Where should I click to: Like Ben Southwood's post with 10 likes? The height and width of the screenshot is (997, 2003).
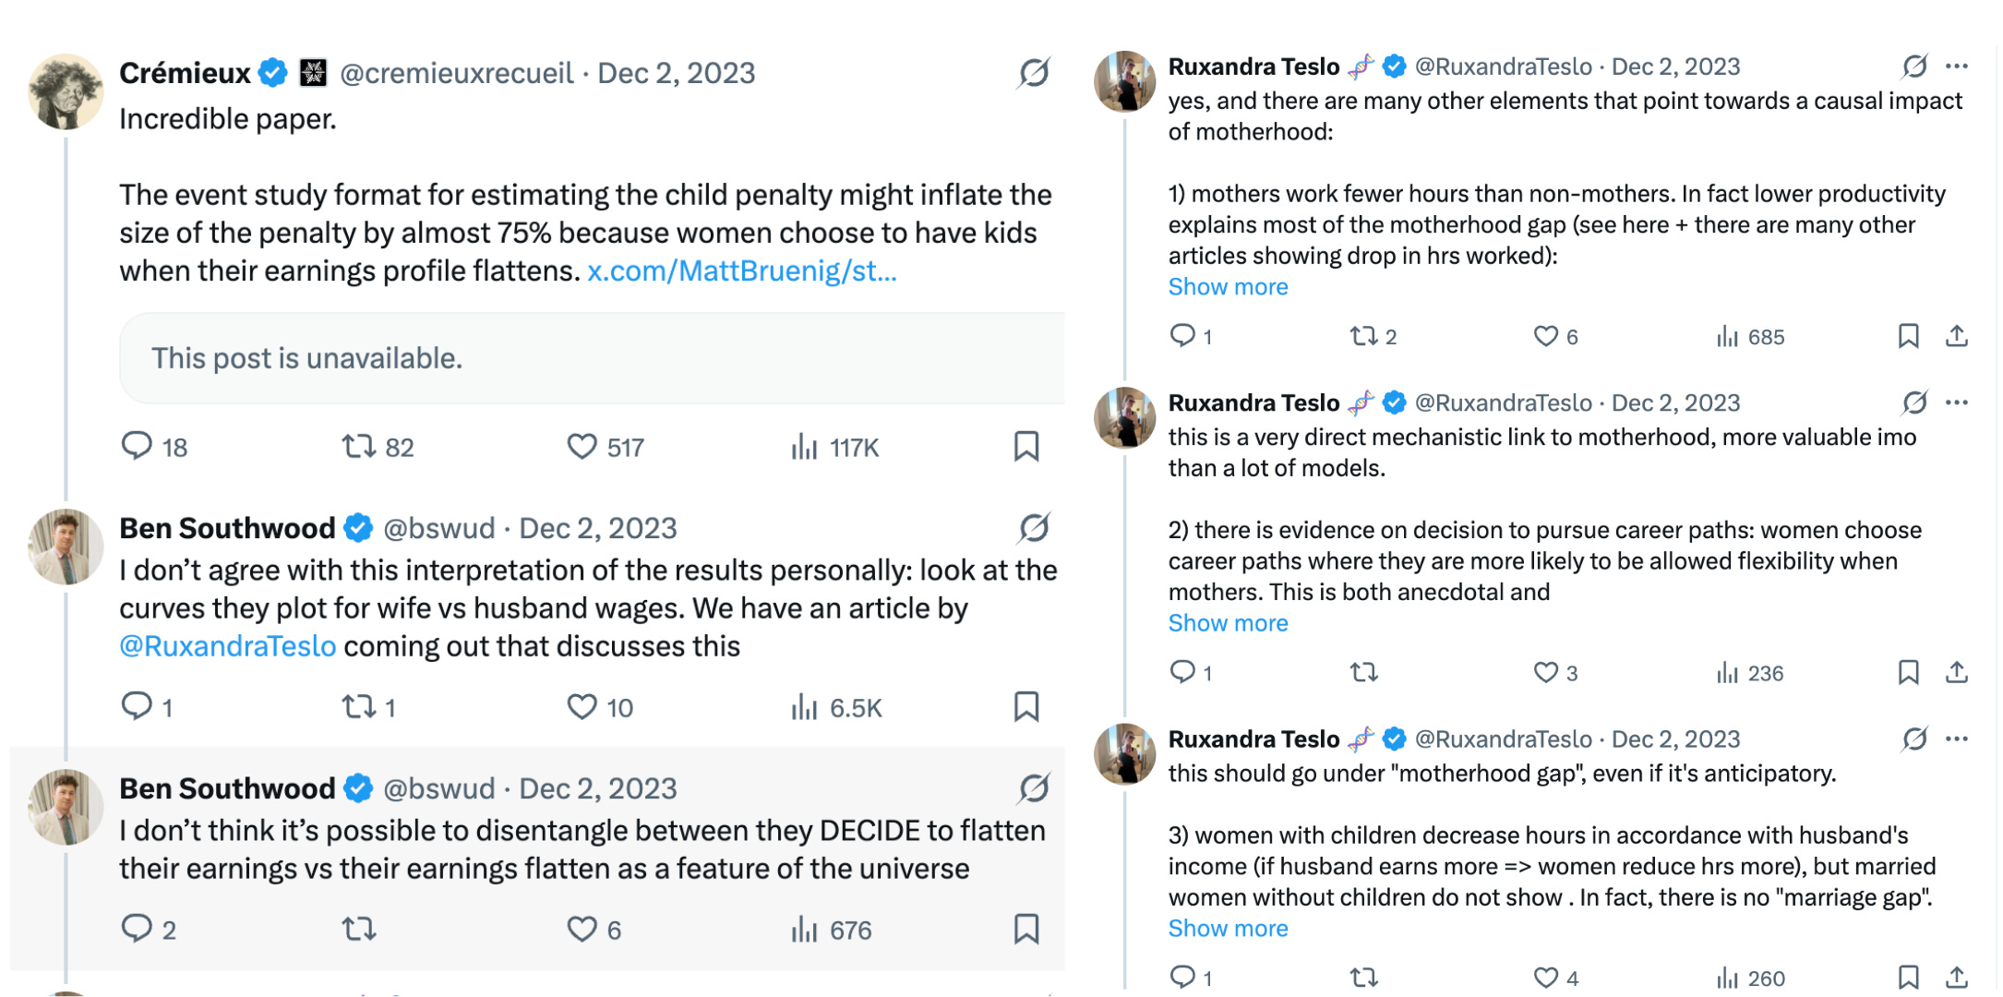582,708
